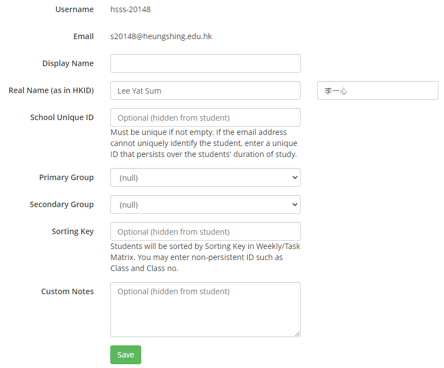Screen dimensions: 444x368
Task: Click the email address s20148@heungshing.edu.hk
Action: (x=161, y=36)
